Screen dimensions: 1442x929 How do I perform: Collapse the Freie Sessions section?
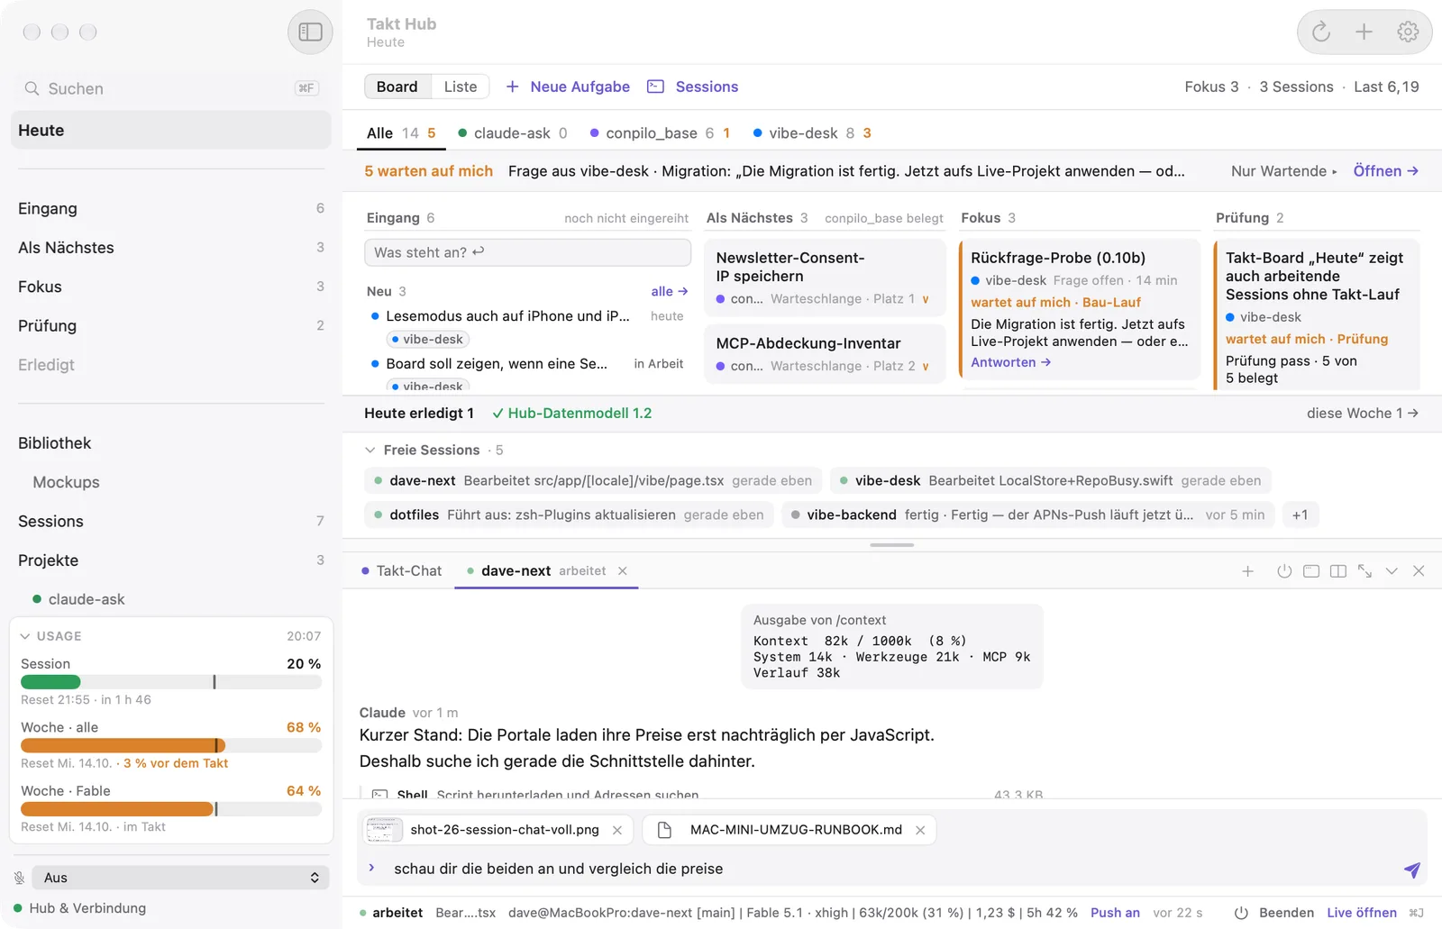pyautogui.click(x=370, y=450)
